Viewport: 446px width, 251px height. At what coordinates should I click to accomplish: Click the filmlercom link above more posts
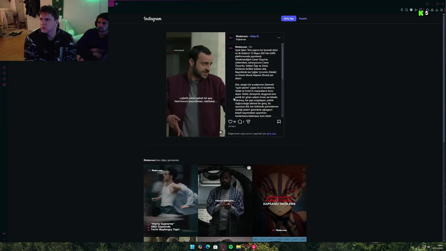(149, 160)
